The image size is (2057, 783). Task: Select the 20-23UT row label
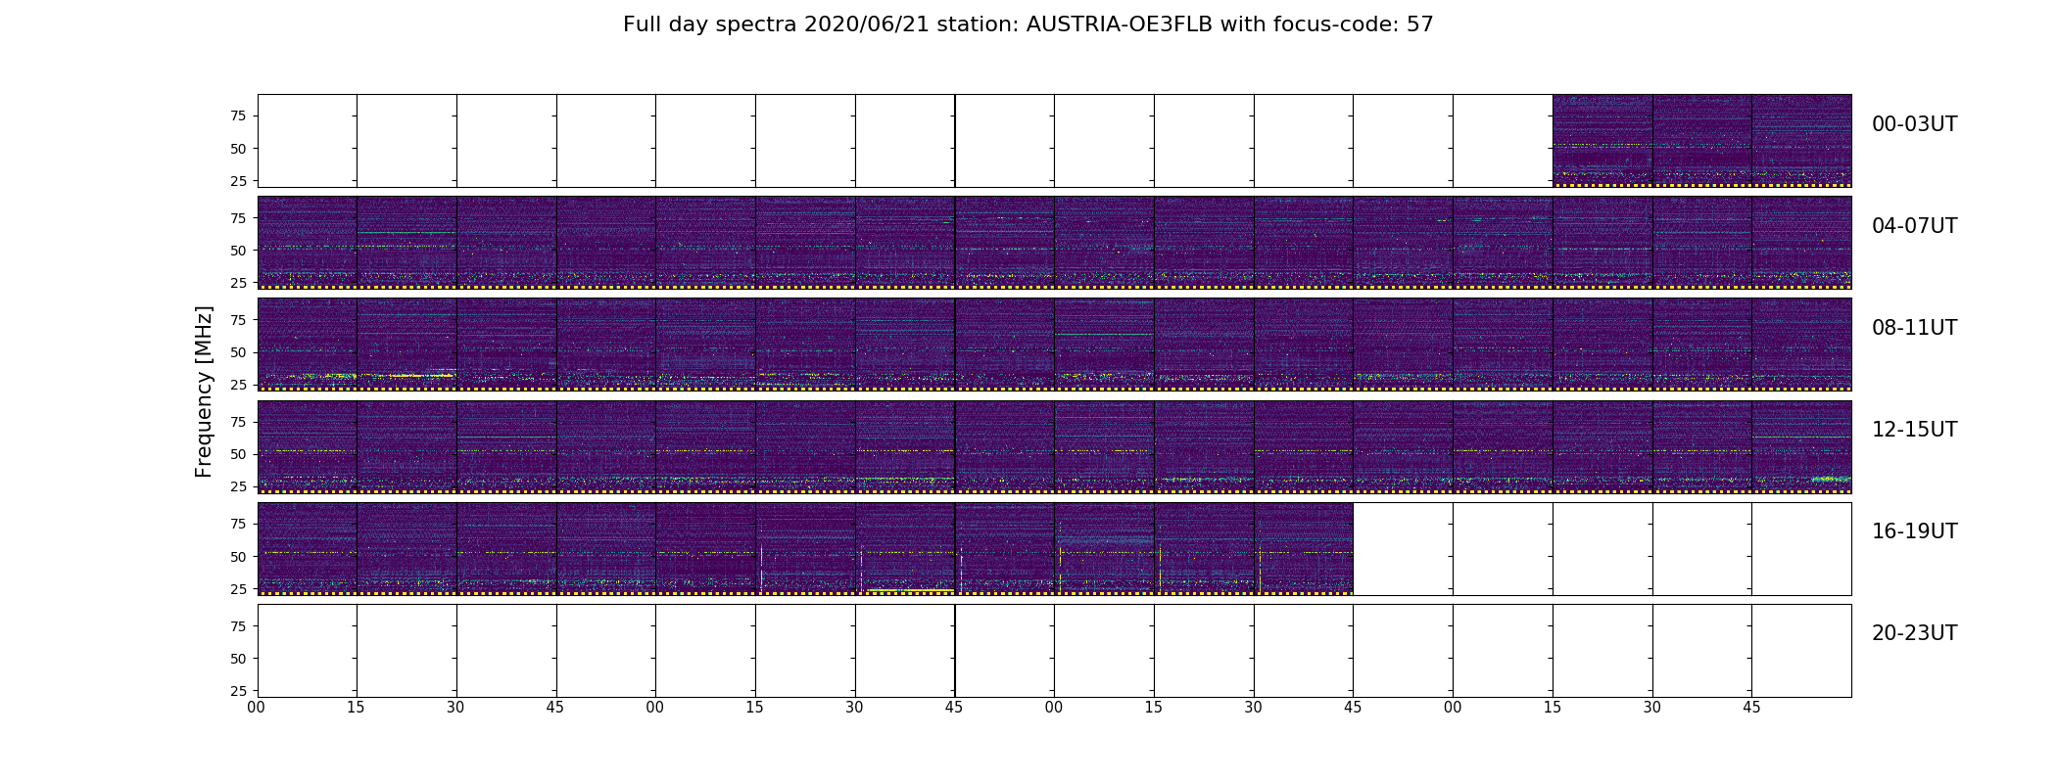1914,633
